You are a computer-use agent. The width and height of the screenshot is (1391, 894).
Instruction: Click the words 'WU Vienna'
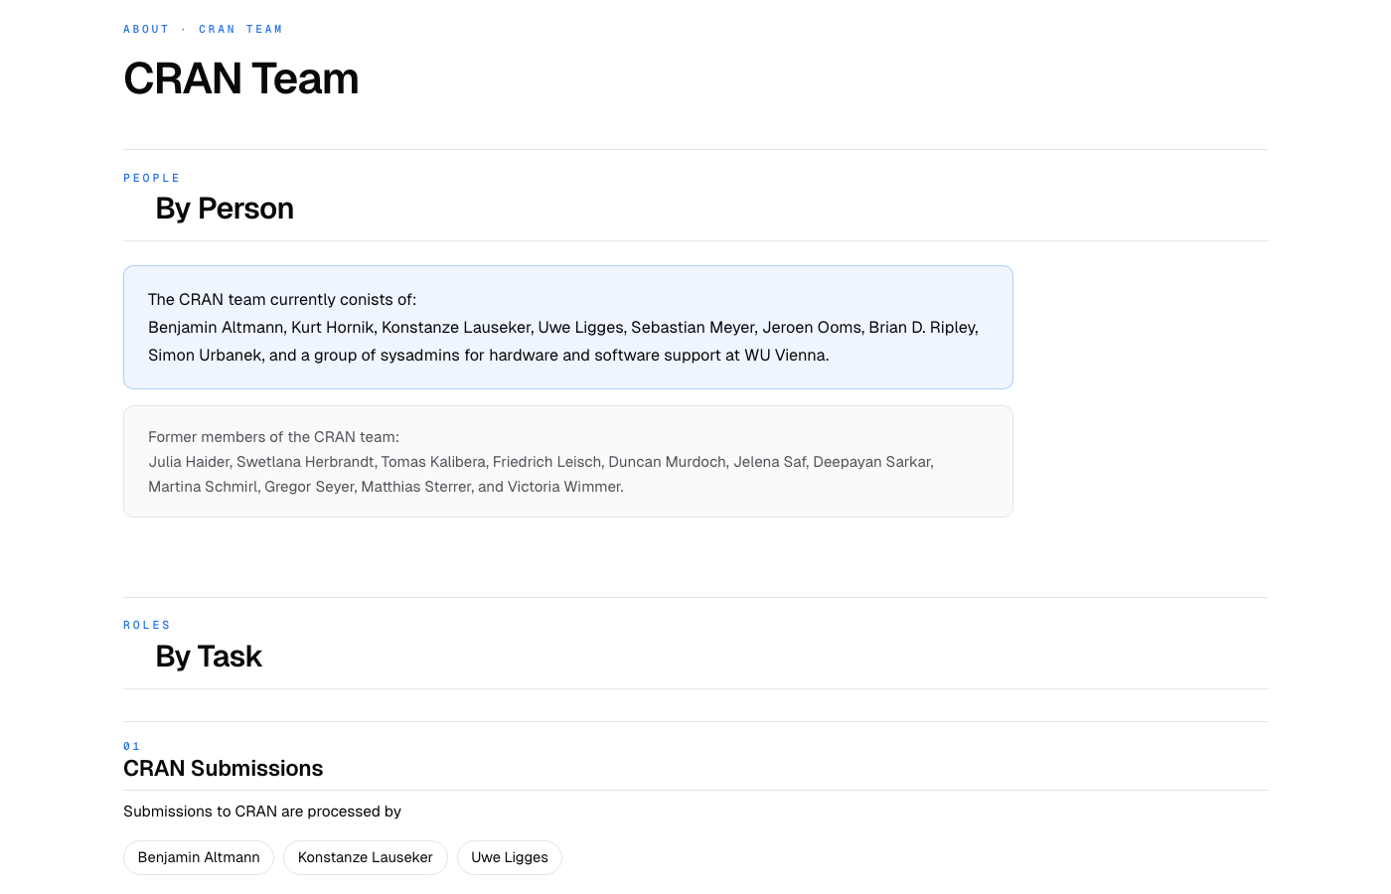point(785,356)
